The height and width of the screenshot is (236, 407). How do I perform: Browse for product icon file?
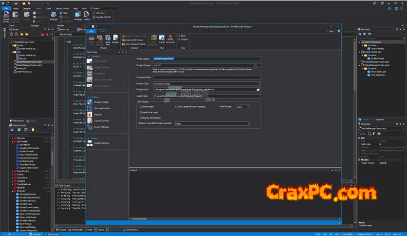pos(259,90)
